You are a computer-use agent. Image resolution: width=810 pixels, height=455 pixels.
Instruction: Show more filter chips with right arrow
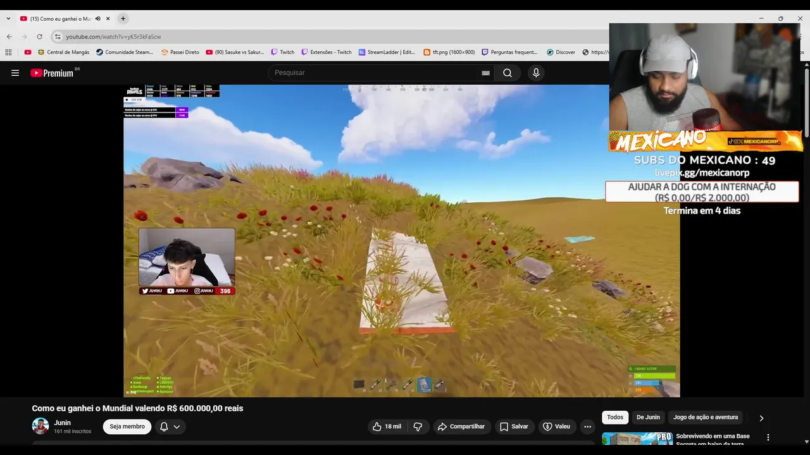pos(761,418)
